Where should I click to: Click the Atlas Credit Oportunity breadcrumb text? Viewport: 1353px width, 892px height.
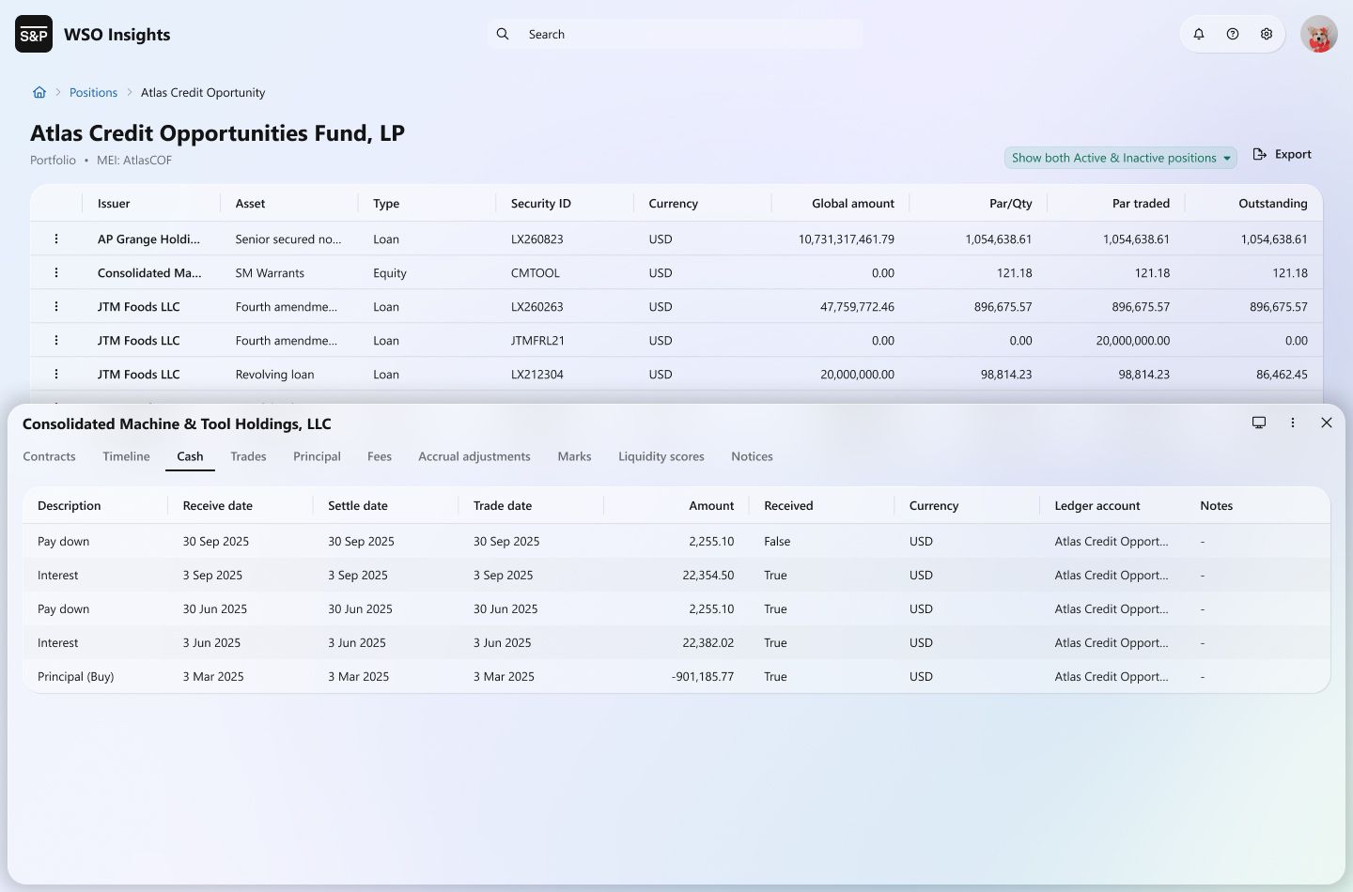coord(203,92)
